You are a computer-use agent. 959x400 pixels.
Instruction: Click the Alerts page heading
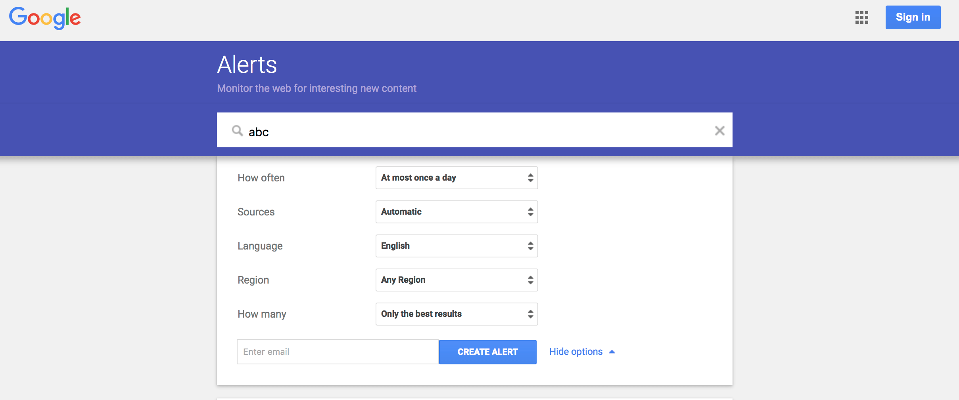[x=247, y=65]
